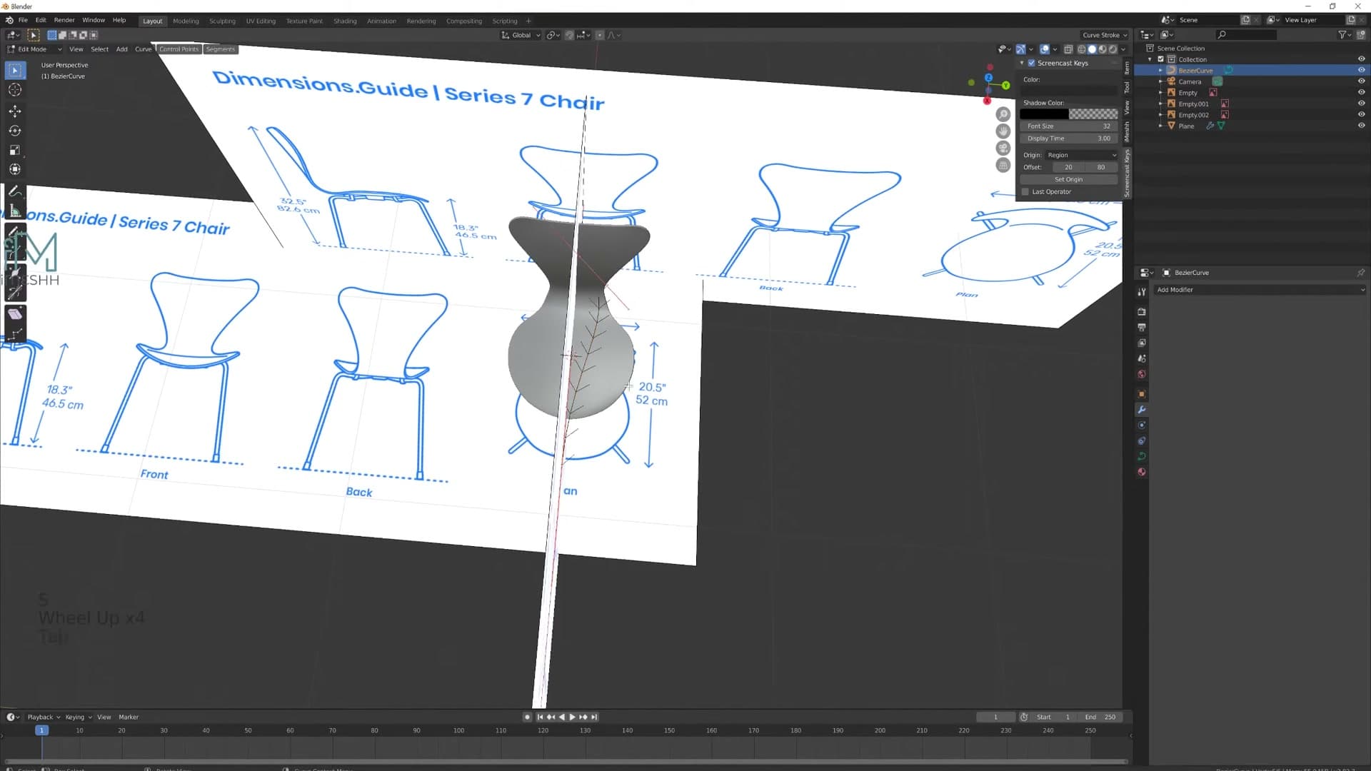Screen dimensions: 1371x771
Task: Adjust the Font Size slider
Action: pos(1068,126)
